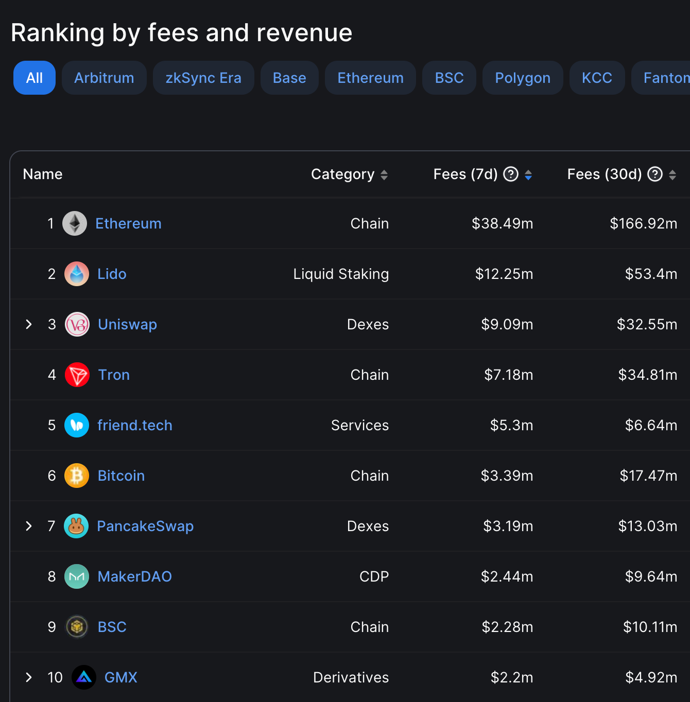Click the BSC logo icon in row 9

[77, 627]
